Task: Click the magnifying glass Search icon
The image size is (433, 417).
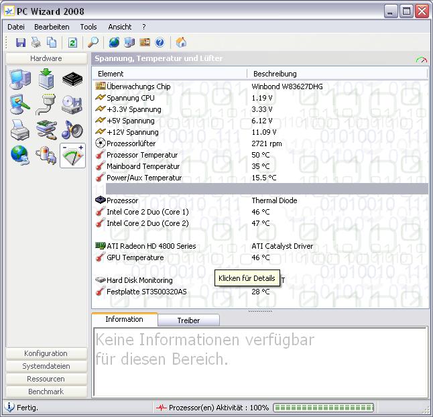Action: tap(93, 42)
